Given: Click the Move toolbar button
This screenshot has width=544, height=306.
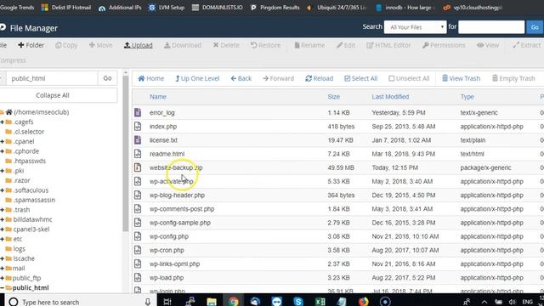Looking at the screenshot, I should click(100, 45).
